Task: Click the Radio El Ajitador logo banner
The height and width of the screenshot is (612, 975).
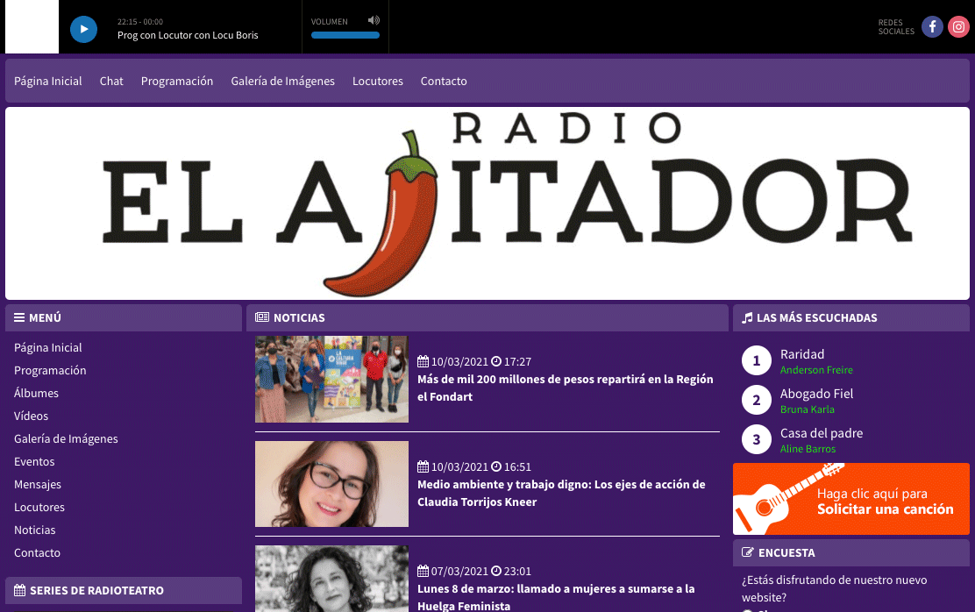Action: [487, 203]
